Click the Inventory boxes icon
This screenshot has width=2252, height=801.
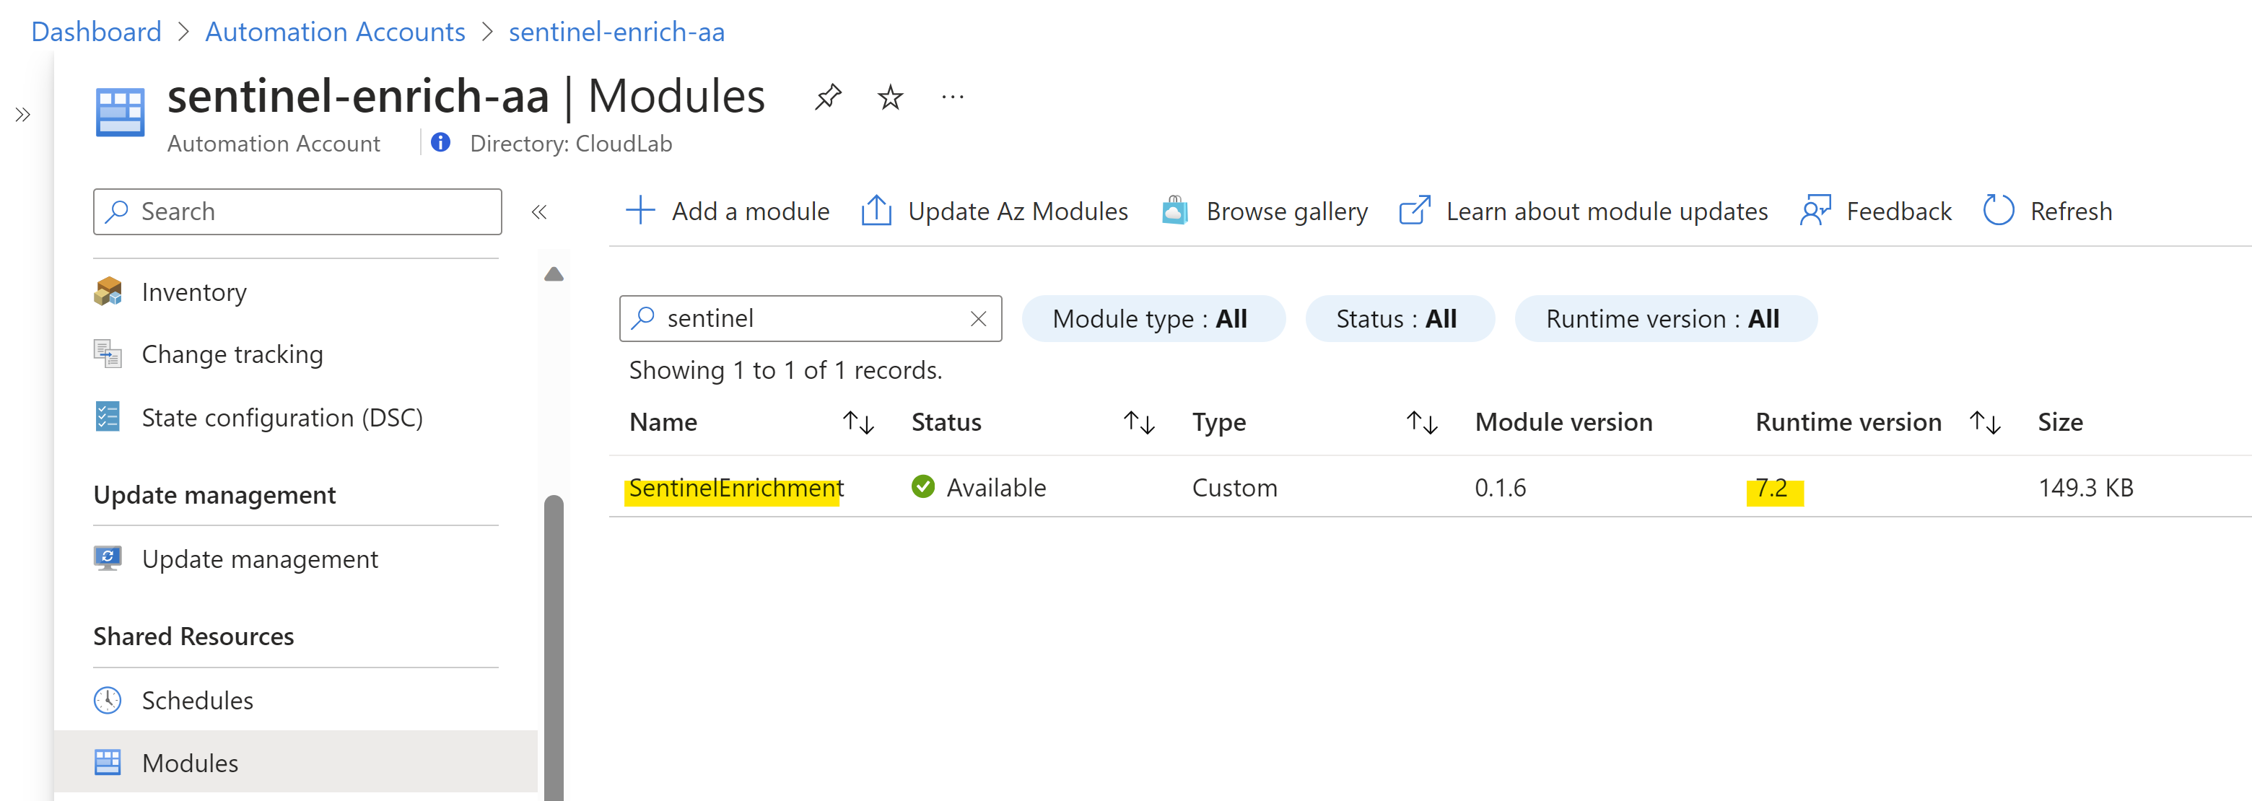[108, 292]
